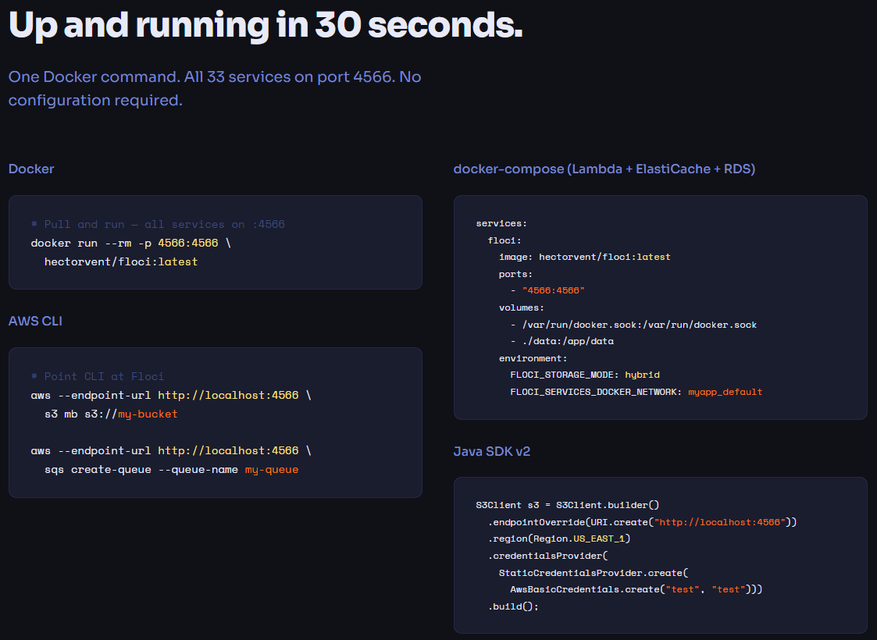877x640 pixels.
Task: Click the 'services:' line in the compose block
Action: click(501, 223)
